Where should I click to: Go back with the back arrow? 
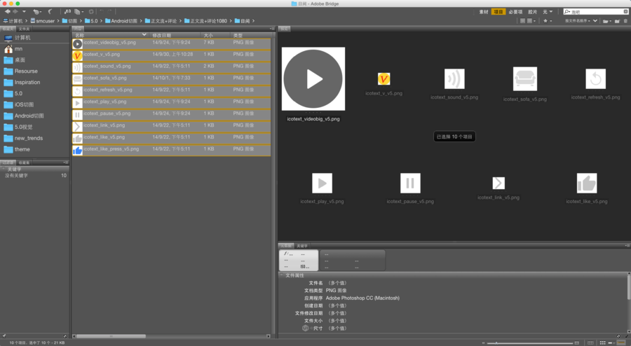point(8,12)
